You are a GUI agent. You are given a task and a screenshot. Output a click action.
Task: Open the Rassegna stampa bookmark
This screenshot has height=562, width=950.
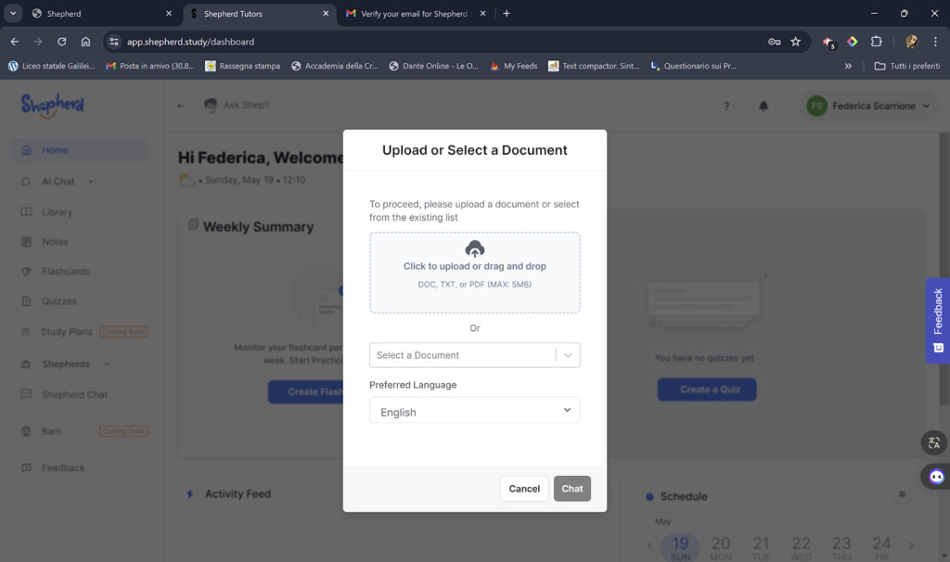pyautogui.click(x=242, y=66)
